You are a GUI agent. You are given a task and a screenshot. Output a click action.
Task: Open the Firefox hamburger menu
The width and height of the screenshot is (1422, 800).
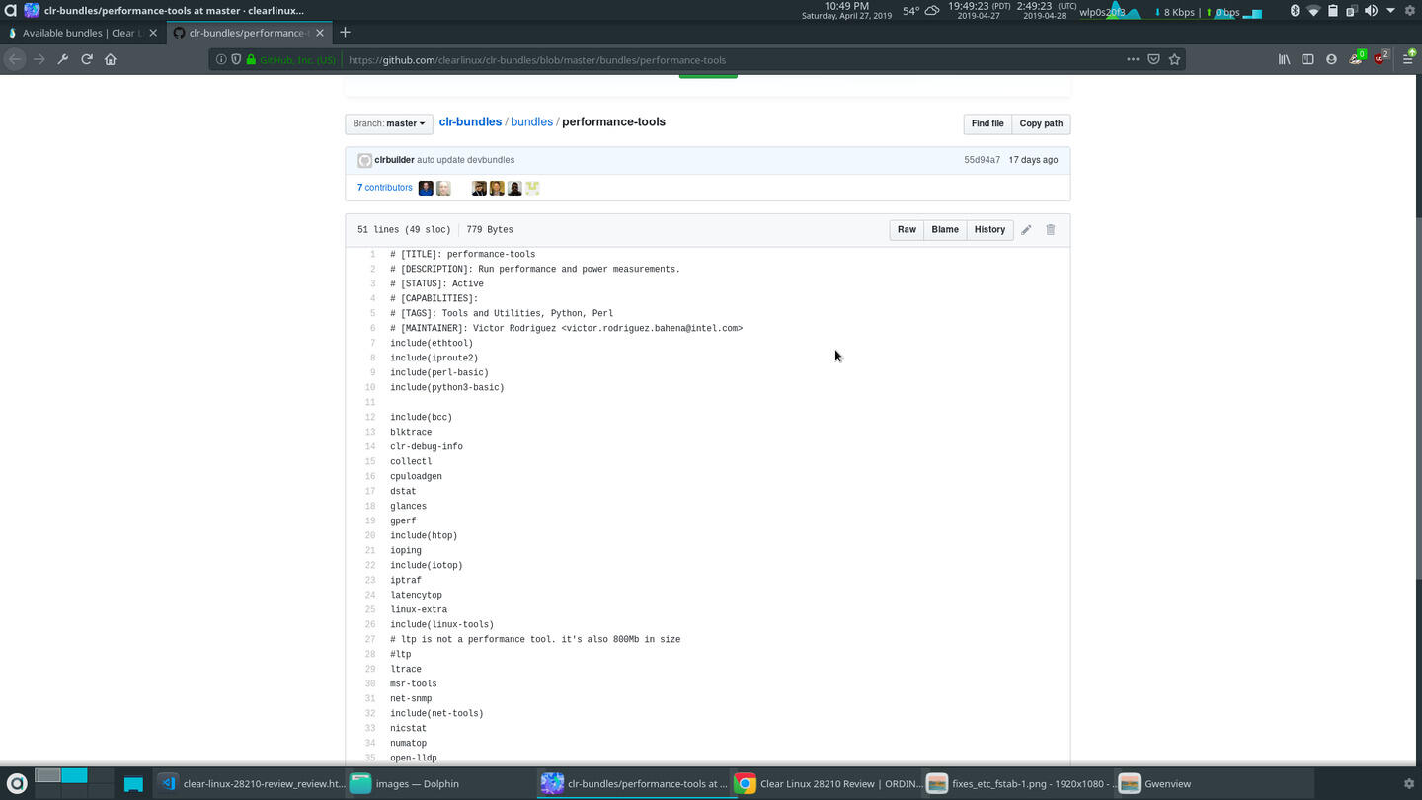coord(1408,59)
